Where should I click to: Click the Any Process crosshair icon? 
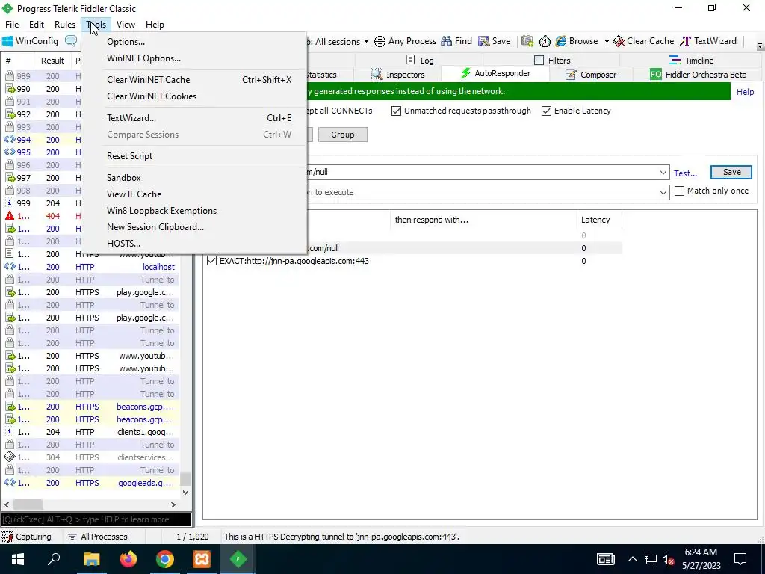pos(380,42)
